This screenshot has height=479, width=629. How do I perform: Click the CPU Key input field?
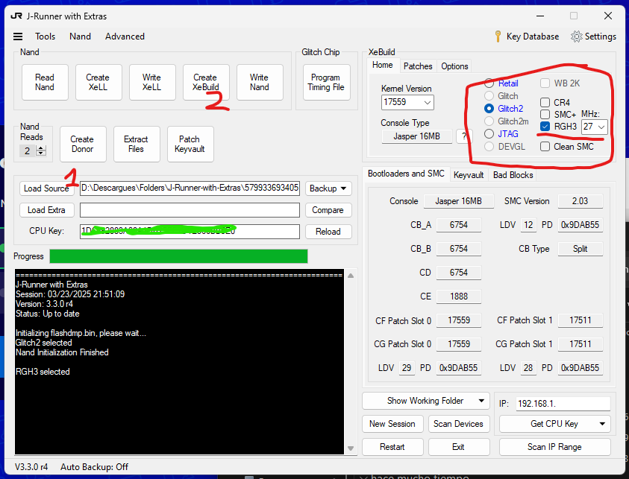tap(190, 232)
